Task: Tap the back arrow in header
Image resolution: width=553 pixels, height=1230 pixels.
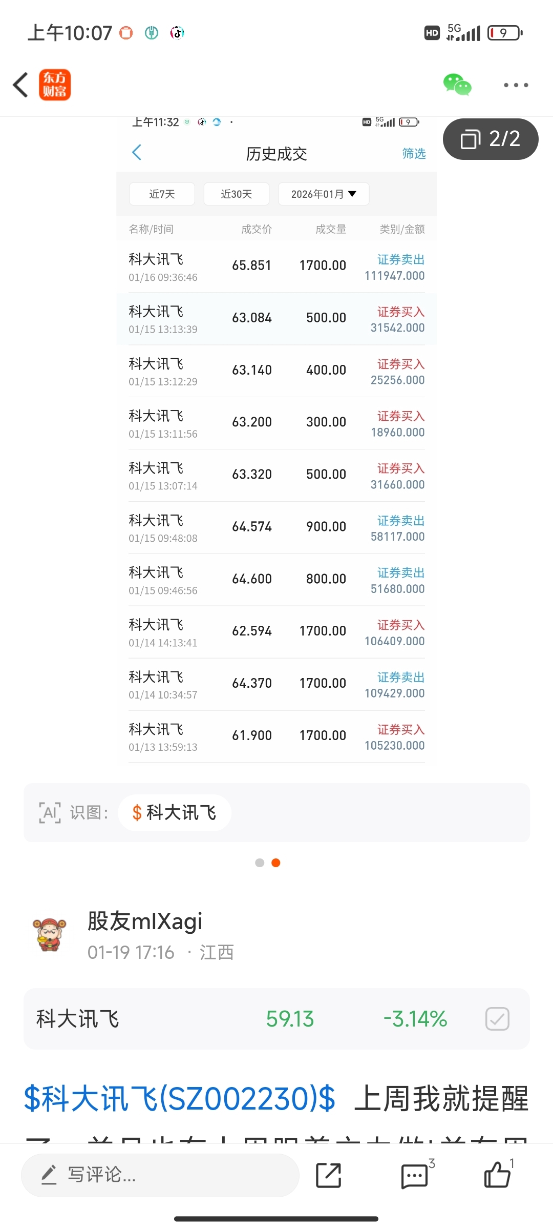Action: [x=20, y=85]
